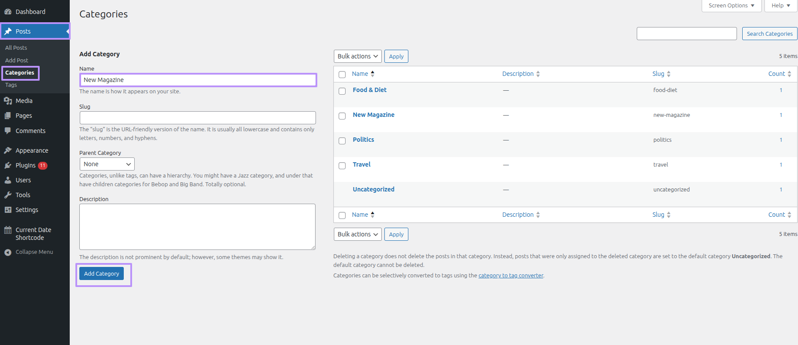Open the Parent Category dropdown
This screenshot has width=798, height=345.
pos(107,164)
